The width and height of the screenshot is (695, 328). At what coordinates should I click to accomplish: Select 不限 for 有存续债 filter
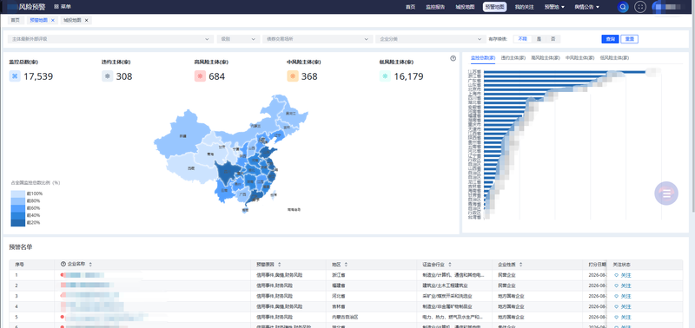[x=523, y=39]
